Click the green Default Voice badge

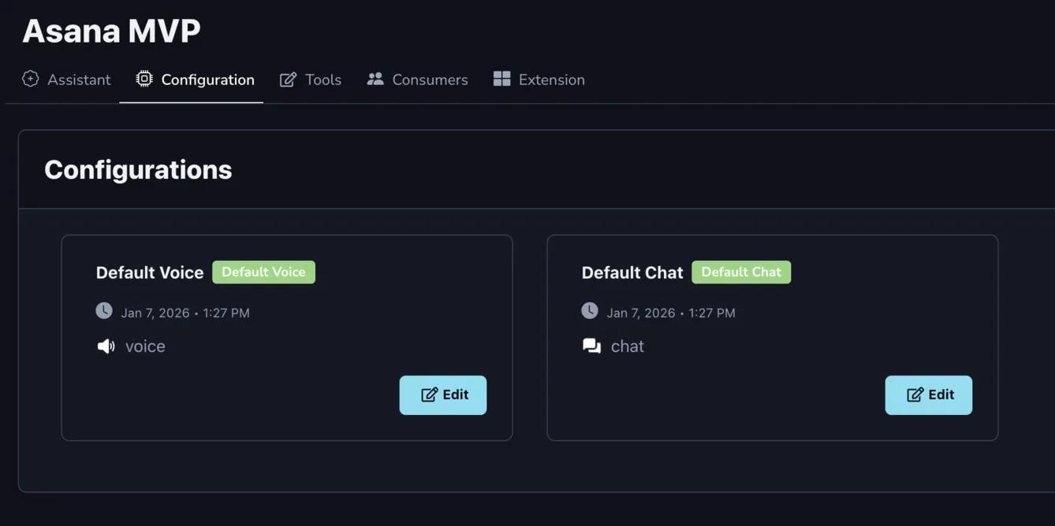point(263,272)
